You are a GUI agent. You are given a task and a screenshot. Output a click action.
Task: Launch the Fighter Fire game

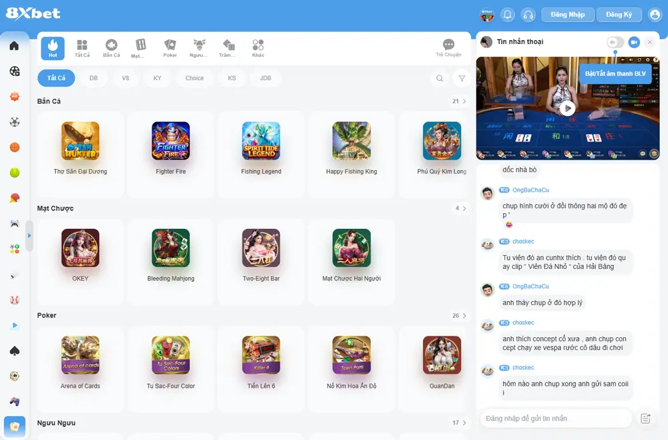pyautogui.click(x=170, y=141)
